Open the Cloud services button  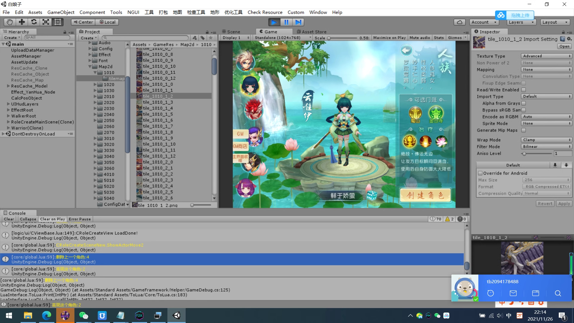[459, 22]
